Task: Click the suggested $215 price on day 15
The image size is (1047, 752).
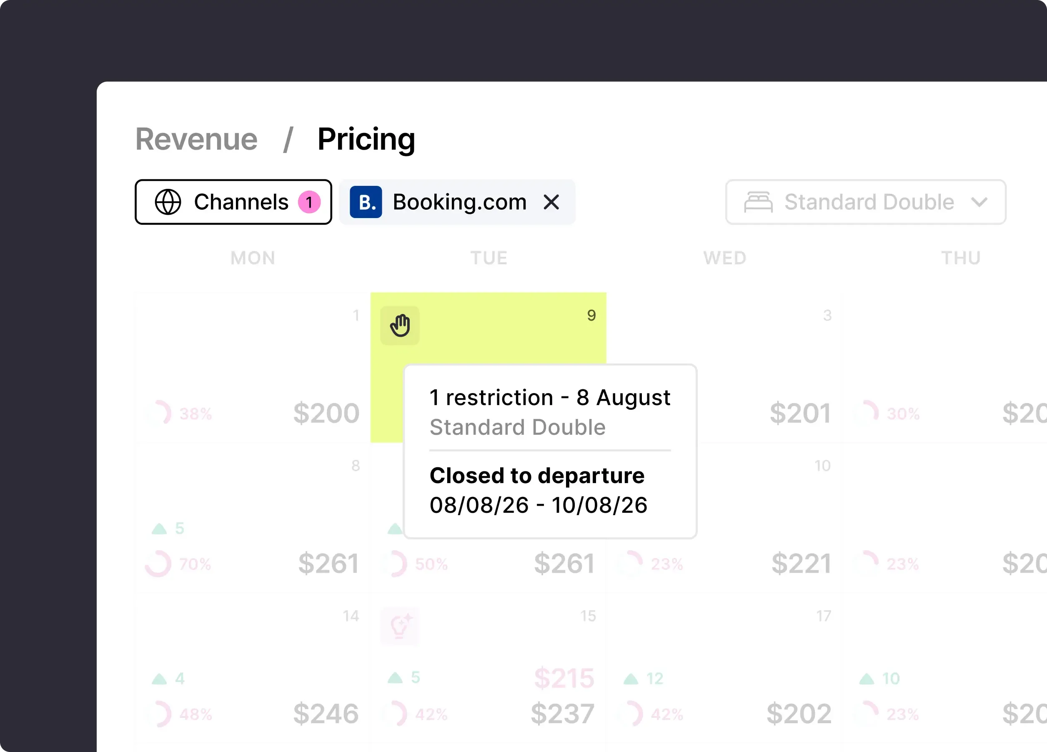Action: pos(564,679)
